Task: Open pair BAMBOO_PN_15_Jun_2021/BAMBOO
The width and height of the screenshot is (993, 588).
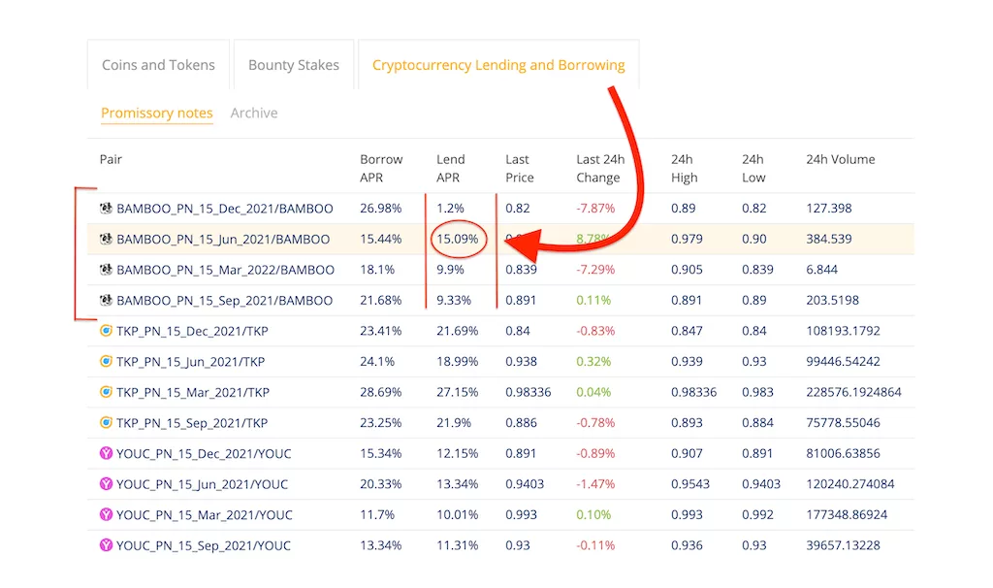Action: coord(223,240)
